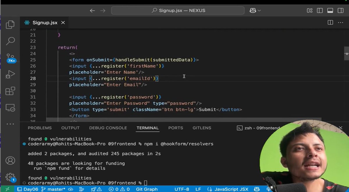The height and width of the screenshot is (192, 349).
Task: Click "Enter Email" placeholder string
Action: 122,85
